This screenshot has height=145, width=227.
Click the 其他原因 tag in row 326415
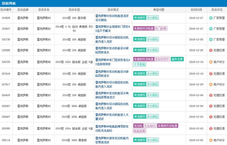pyautogui.click(x=139, y=95)
